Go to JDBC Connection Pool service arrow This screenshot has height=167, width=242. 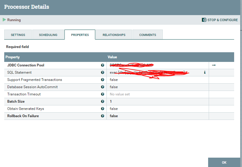click(214, 65)
